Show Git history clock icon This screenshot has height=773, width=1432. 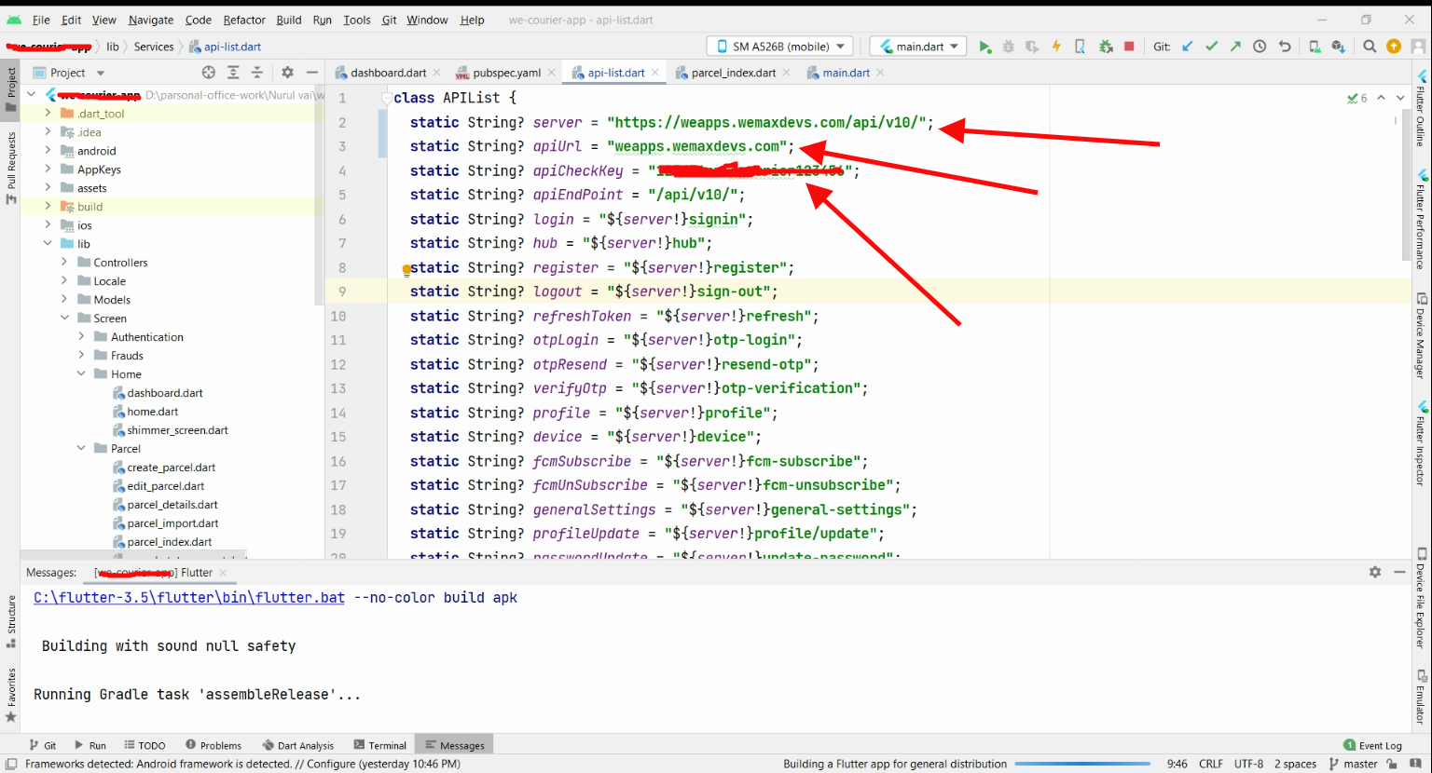click(1260, 47)
